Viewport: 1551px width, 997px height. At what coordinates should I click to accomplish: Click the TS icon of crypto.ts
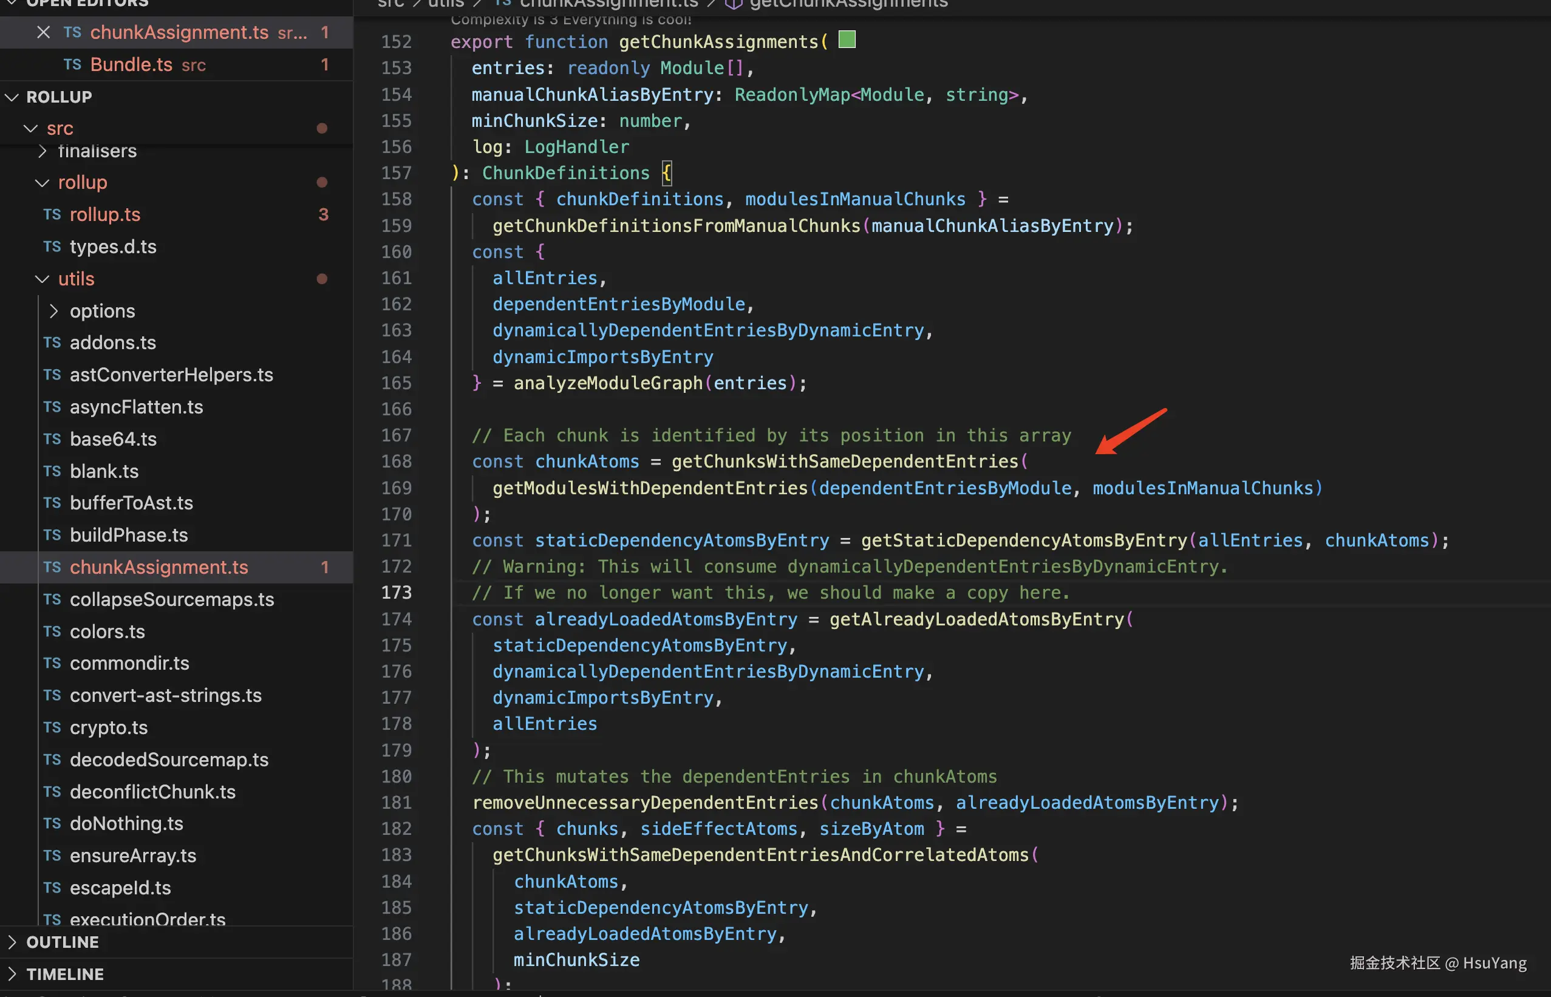(x=52, y=727)
